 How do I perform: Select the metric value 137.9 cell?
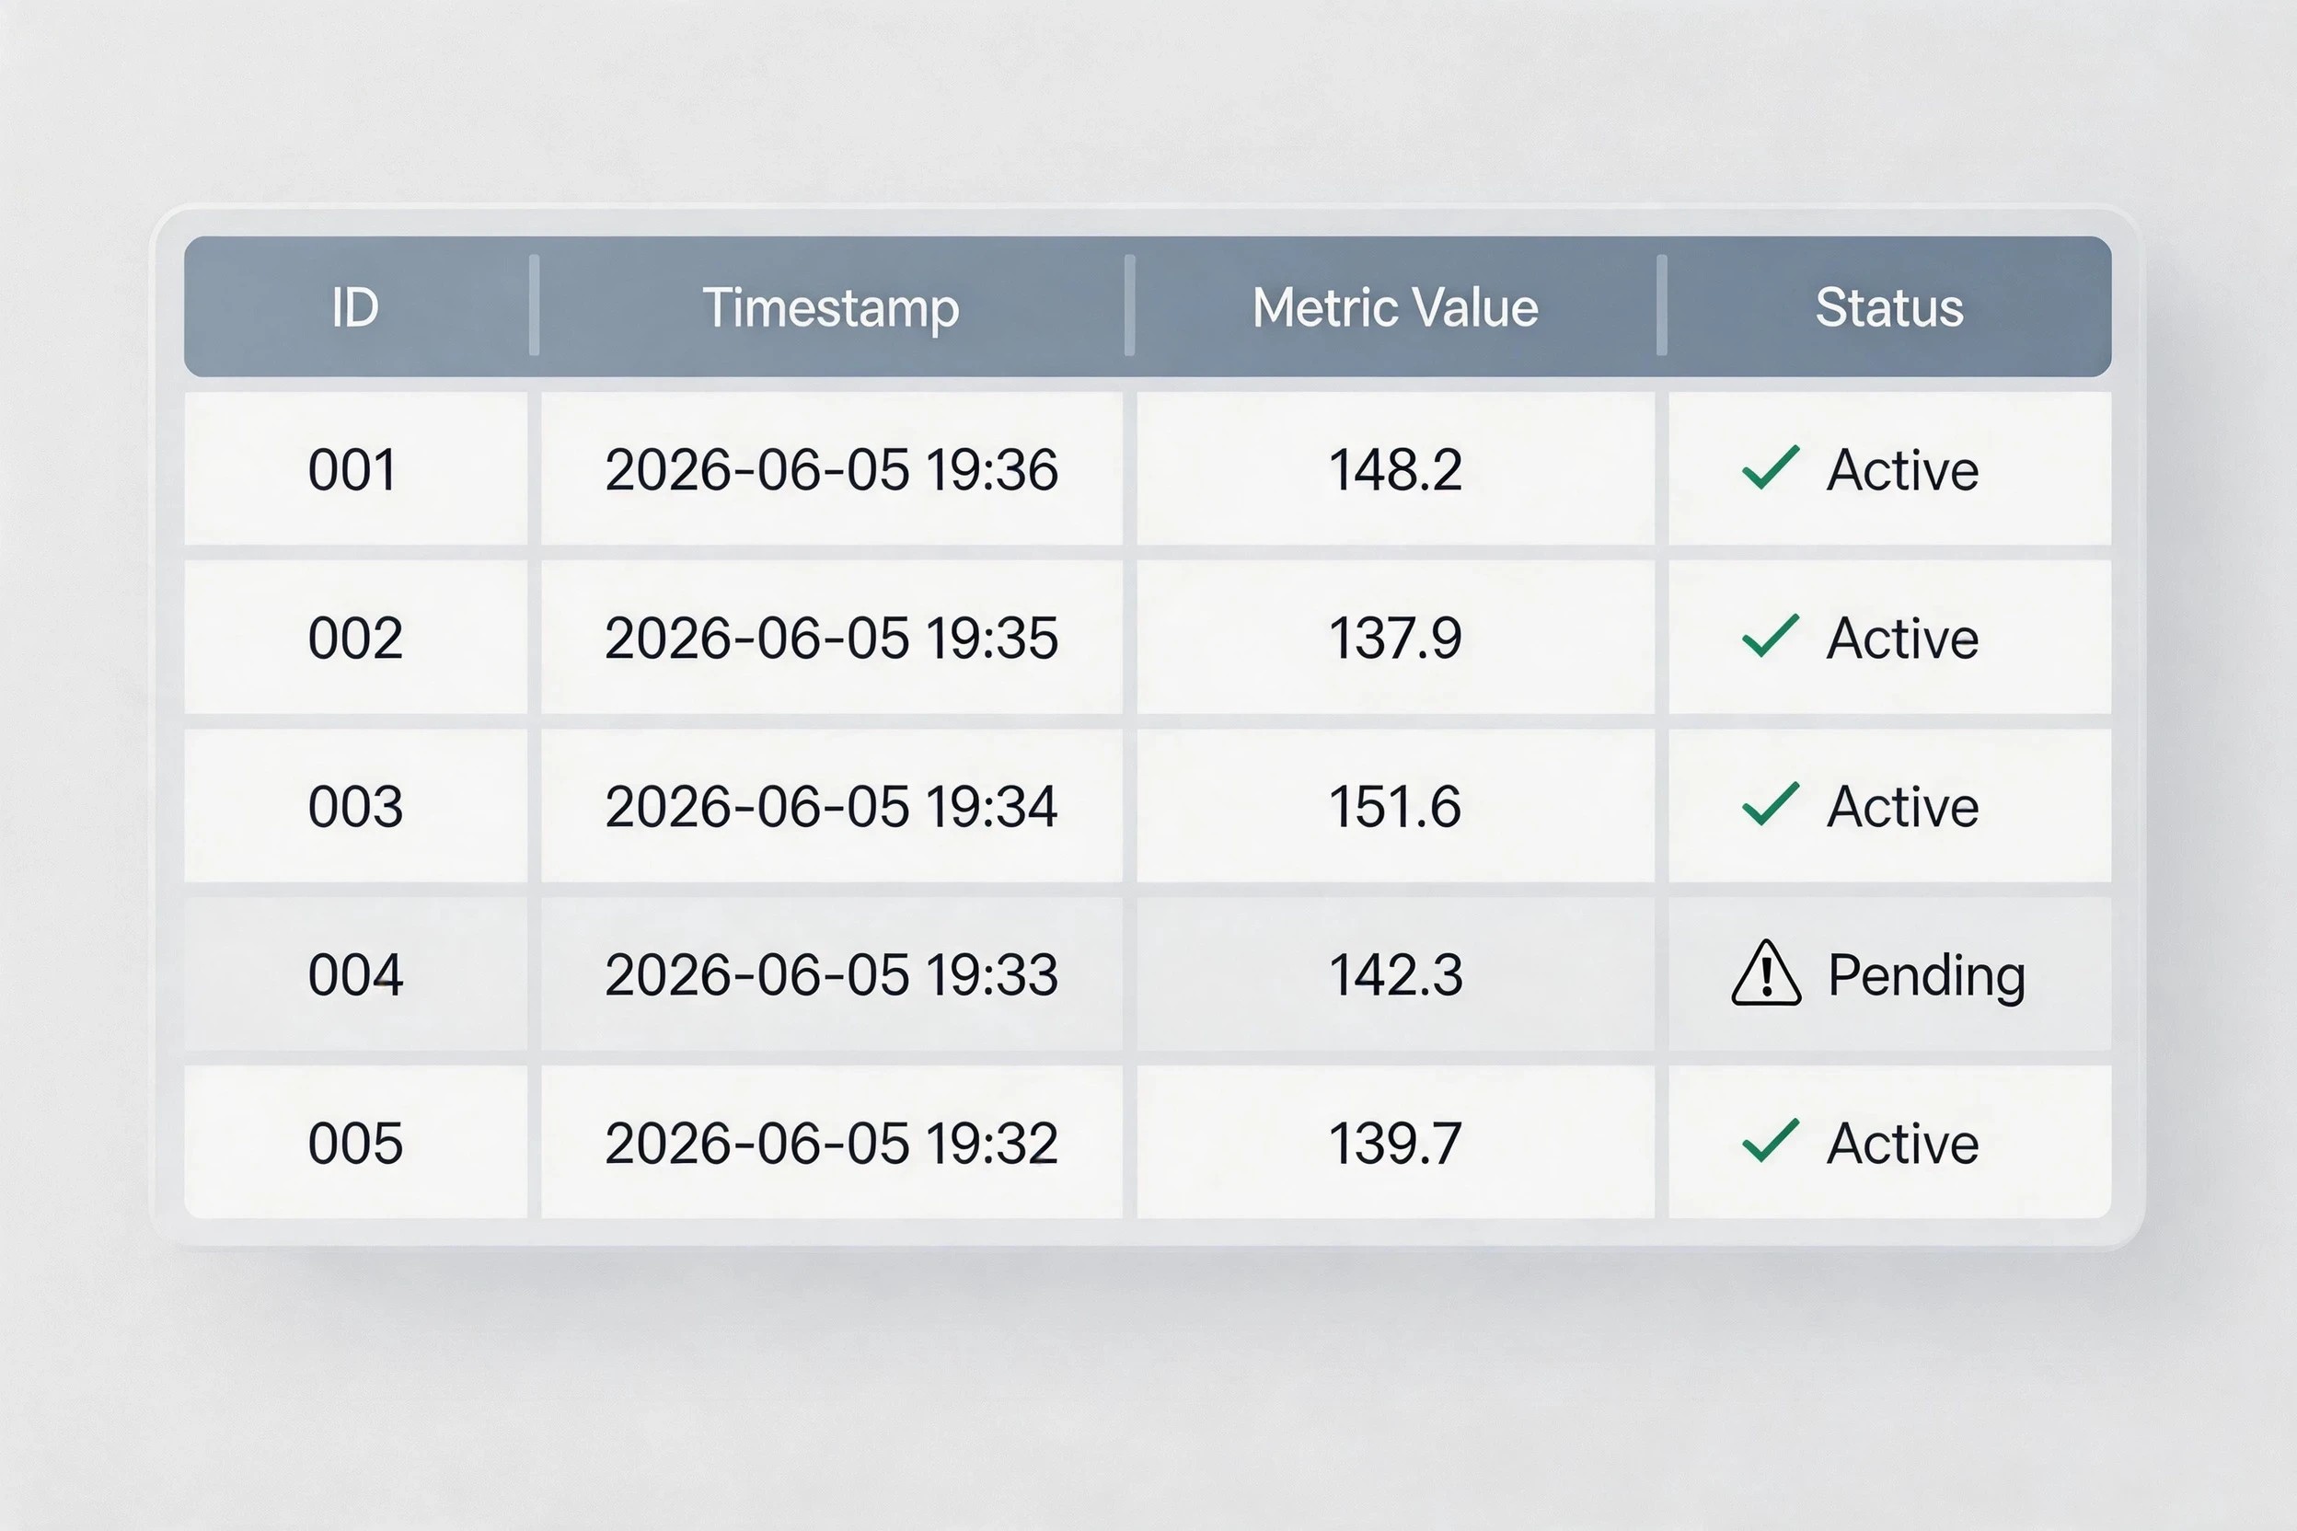click(x=1395, y=638)
